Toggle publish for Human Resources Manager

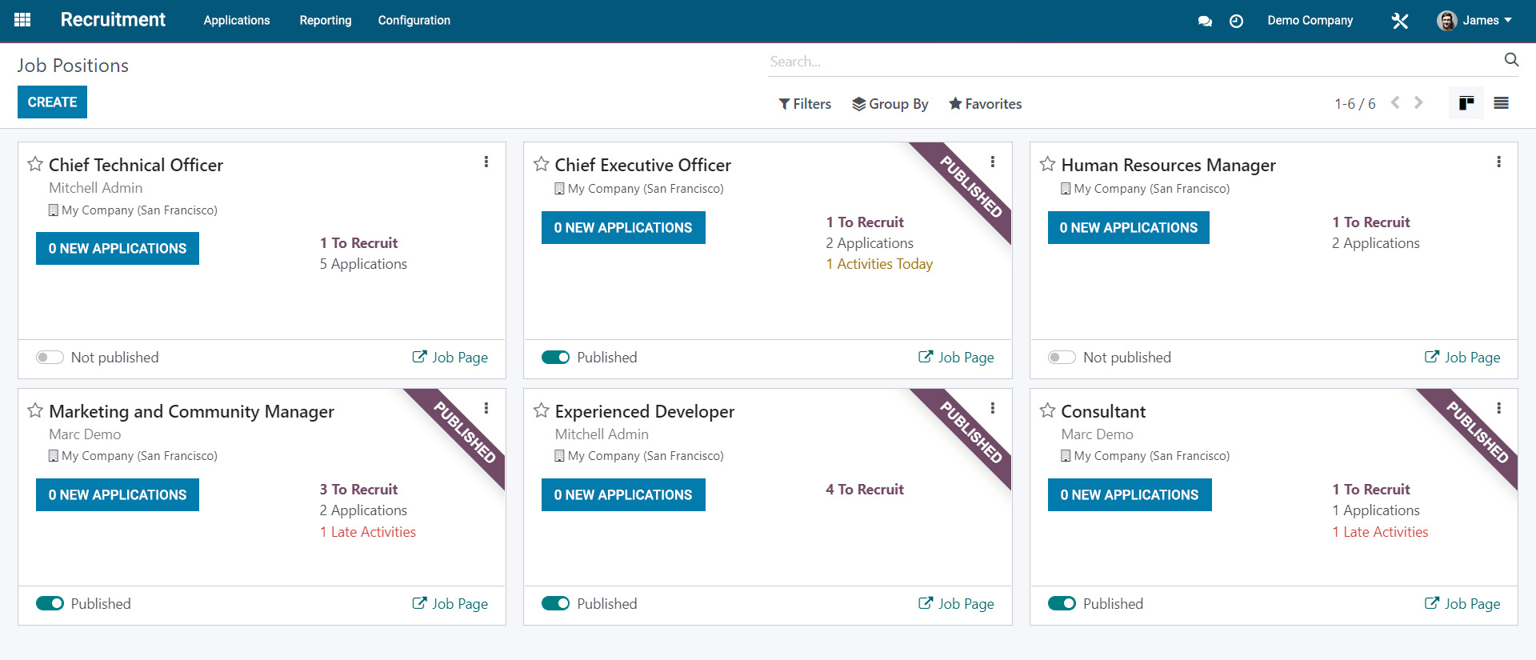1062,358
